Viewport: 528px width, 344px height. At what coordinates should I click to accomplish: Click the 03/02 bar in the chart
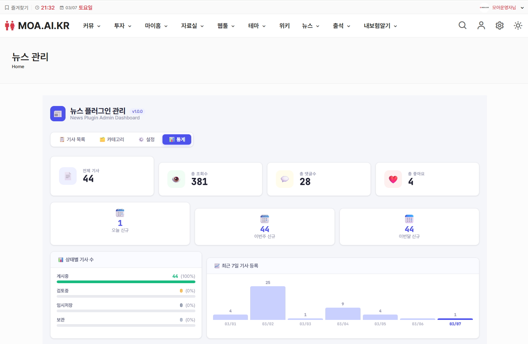click(x=268, y=303)
